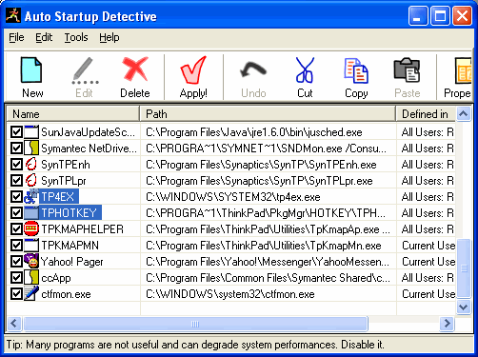Screen dimensions: 478x357
Task: Select the TpKmapMn.exe path cell
Action: [269, 245]
